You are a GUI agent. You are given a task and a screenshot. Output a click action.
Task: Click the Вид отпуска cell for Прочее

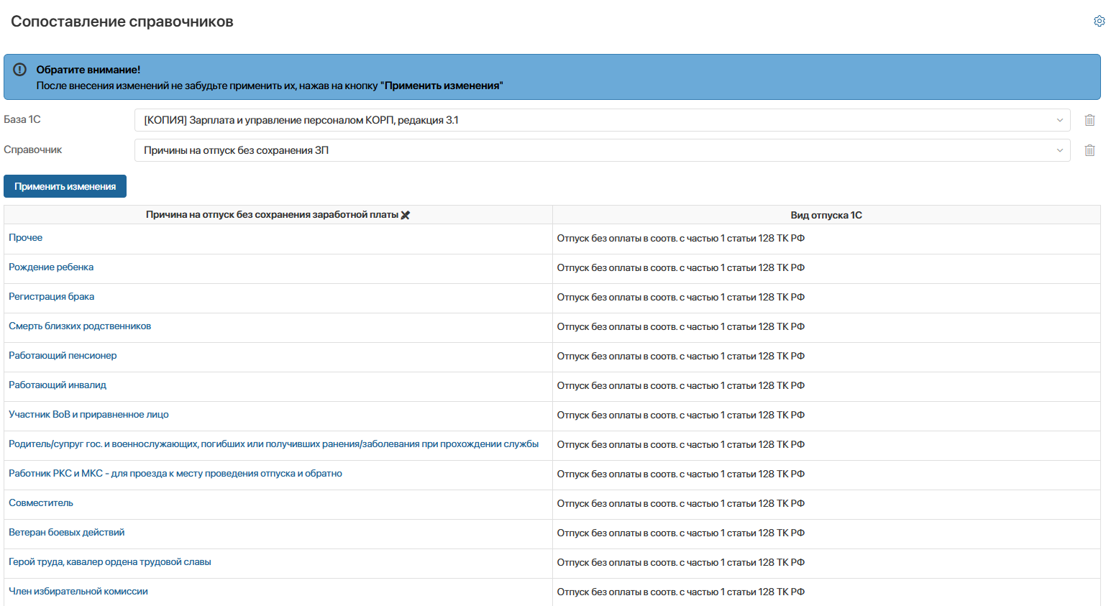coord(680,239)
